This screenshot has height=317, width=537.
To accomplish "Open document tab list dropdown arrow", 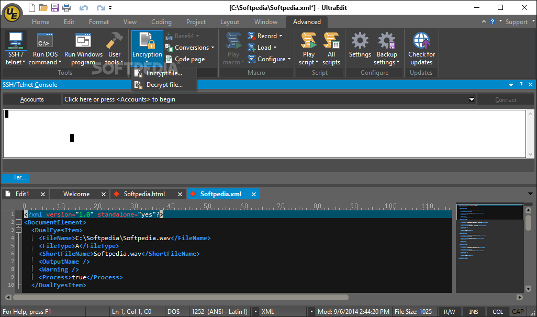I will coord(530,194).
